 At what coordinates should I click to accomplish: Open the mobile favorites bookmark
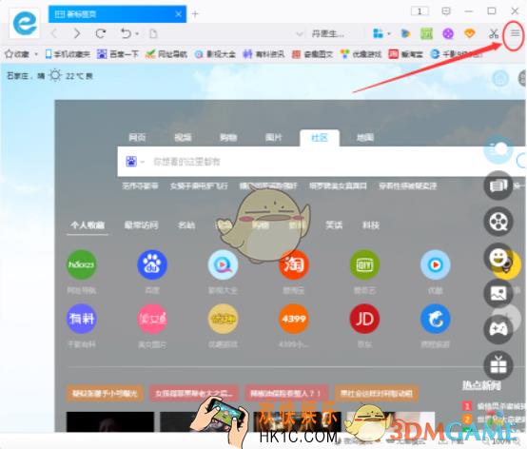(x=68, y=54)
